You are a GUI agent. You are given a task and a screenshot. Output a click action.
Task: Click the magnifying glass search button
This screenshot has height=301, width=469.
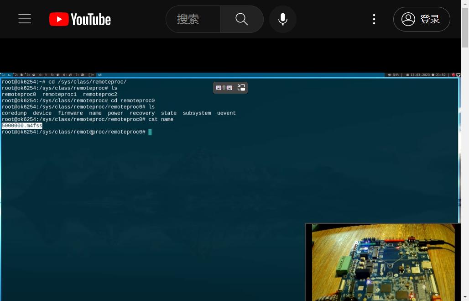pyautogui.click(x=242, y=19)
